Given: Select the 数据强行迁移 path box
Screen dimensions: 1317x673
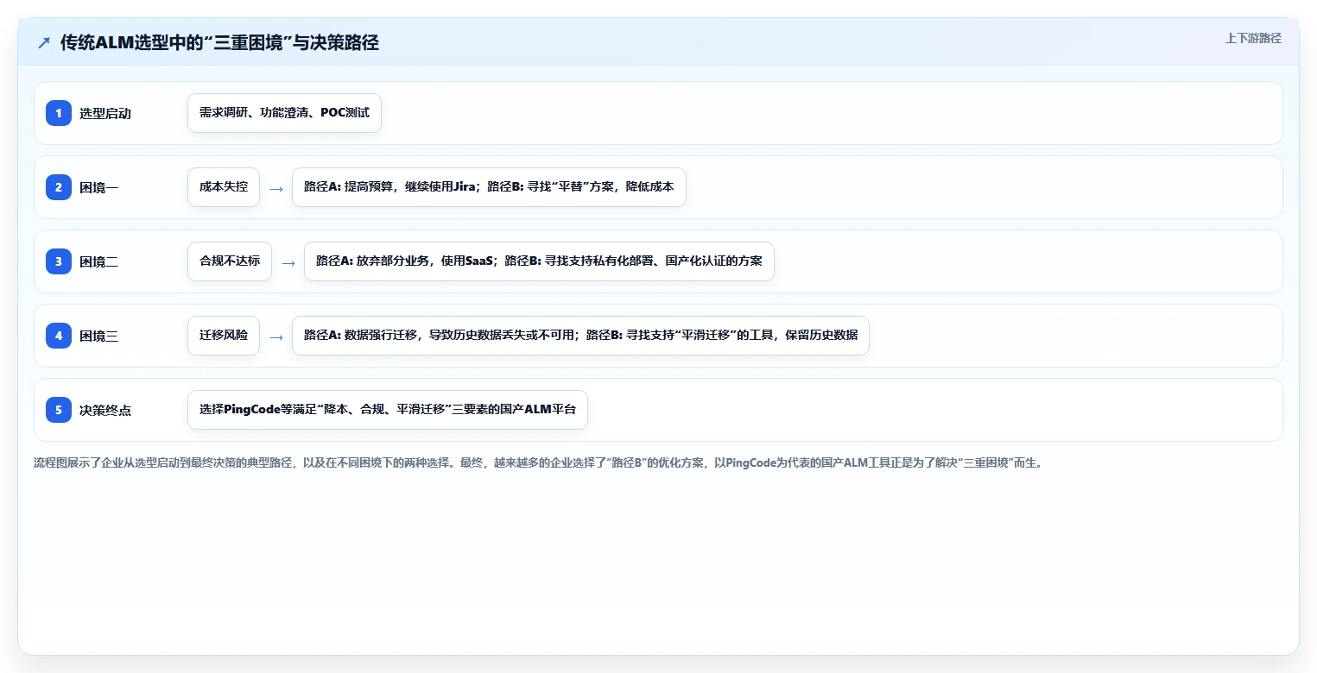Looking at the screenshot, I should click(580, 336).
